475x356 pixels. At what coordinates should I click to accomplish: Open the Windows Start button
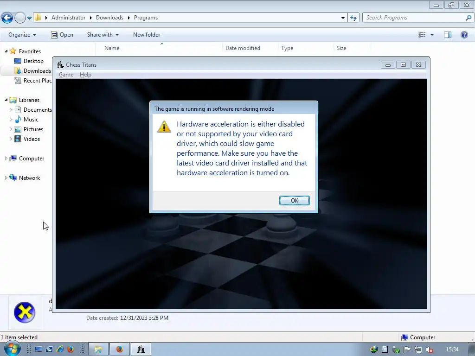[x=12, y=349]
